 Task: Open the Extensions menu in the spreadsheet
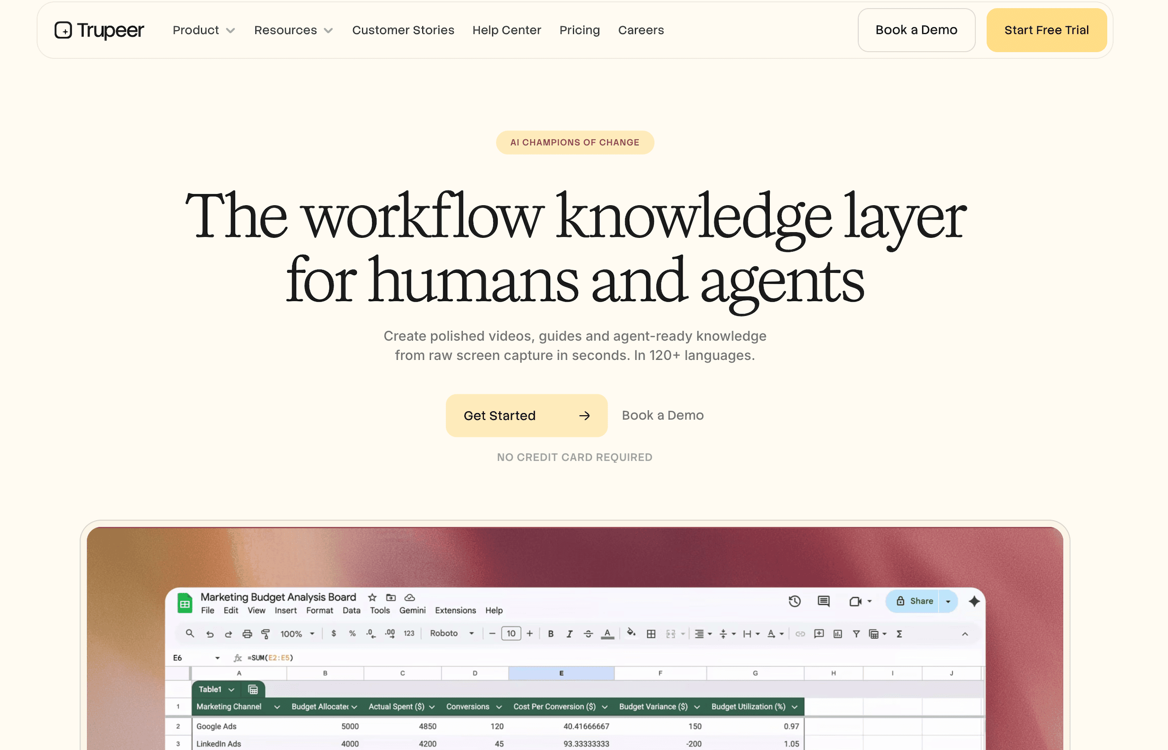point(456,610)
